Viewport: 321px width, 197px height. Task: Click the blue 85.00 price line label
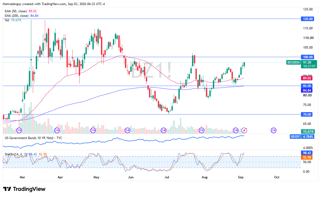pyautogui.click(x=307, y=86)
